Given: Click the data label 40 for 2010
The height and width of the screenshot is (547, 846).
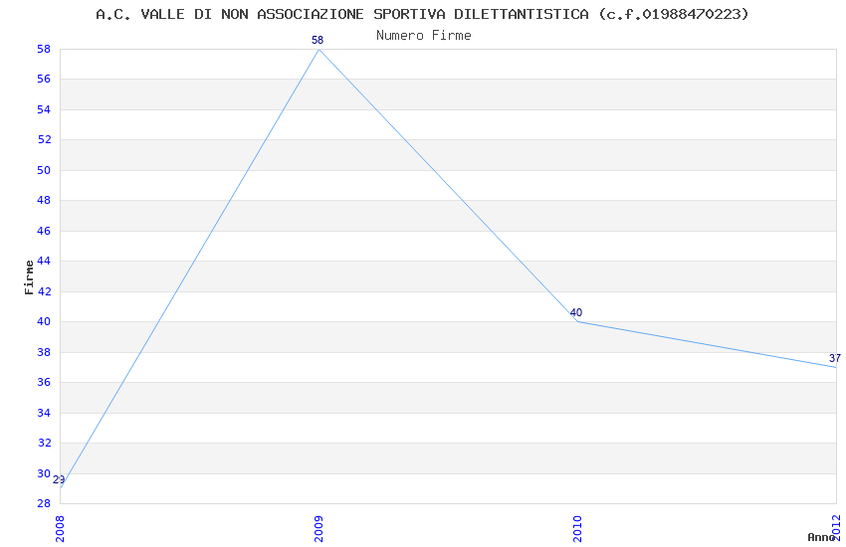Looking at the screenshot, I should pyautogui.click(x=576, y=312).
